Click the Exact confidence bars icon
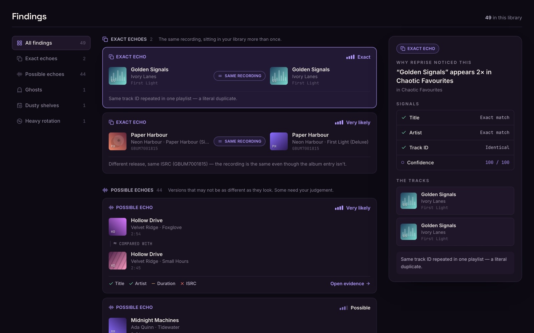The width and height of the screenshot is (534, 333). point(350,57)
